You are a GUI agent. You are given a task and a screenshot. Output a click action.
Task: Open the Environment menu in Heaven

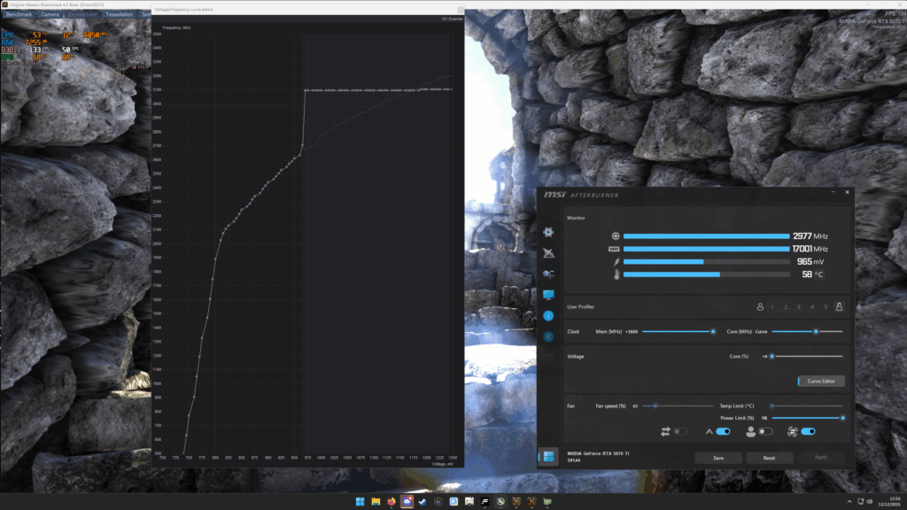pyautogui.click(x=82, y=14)
